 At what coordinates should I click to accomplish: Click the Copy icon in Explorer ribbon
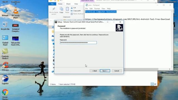tap(61, 10)
